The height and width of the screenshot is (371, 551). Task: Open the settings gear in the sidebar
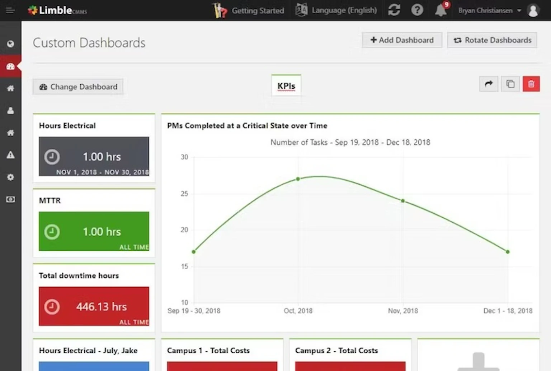[x=10, y=177]
